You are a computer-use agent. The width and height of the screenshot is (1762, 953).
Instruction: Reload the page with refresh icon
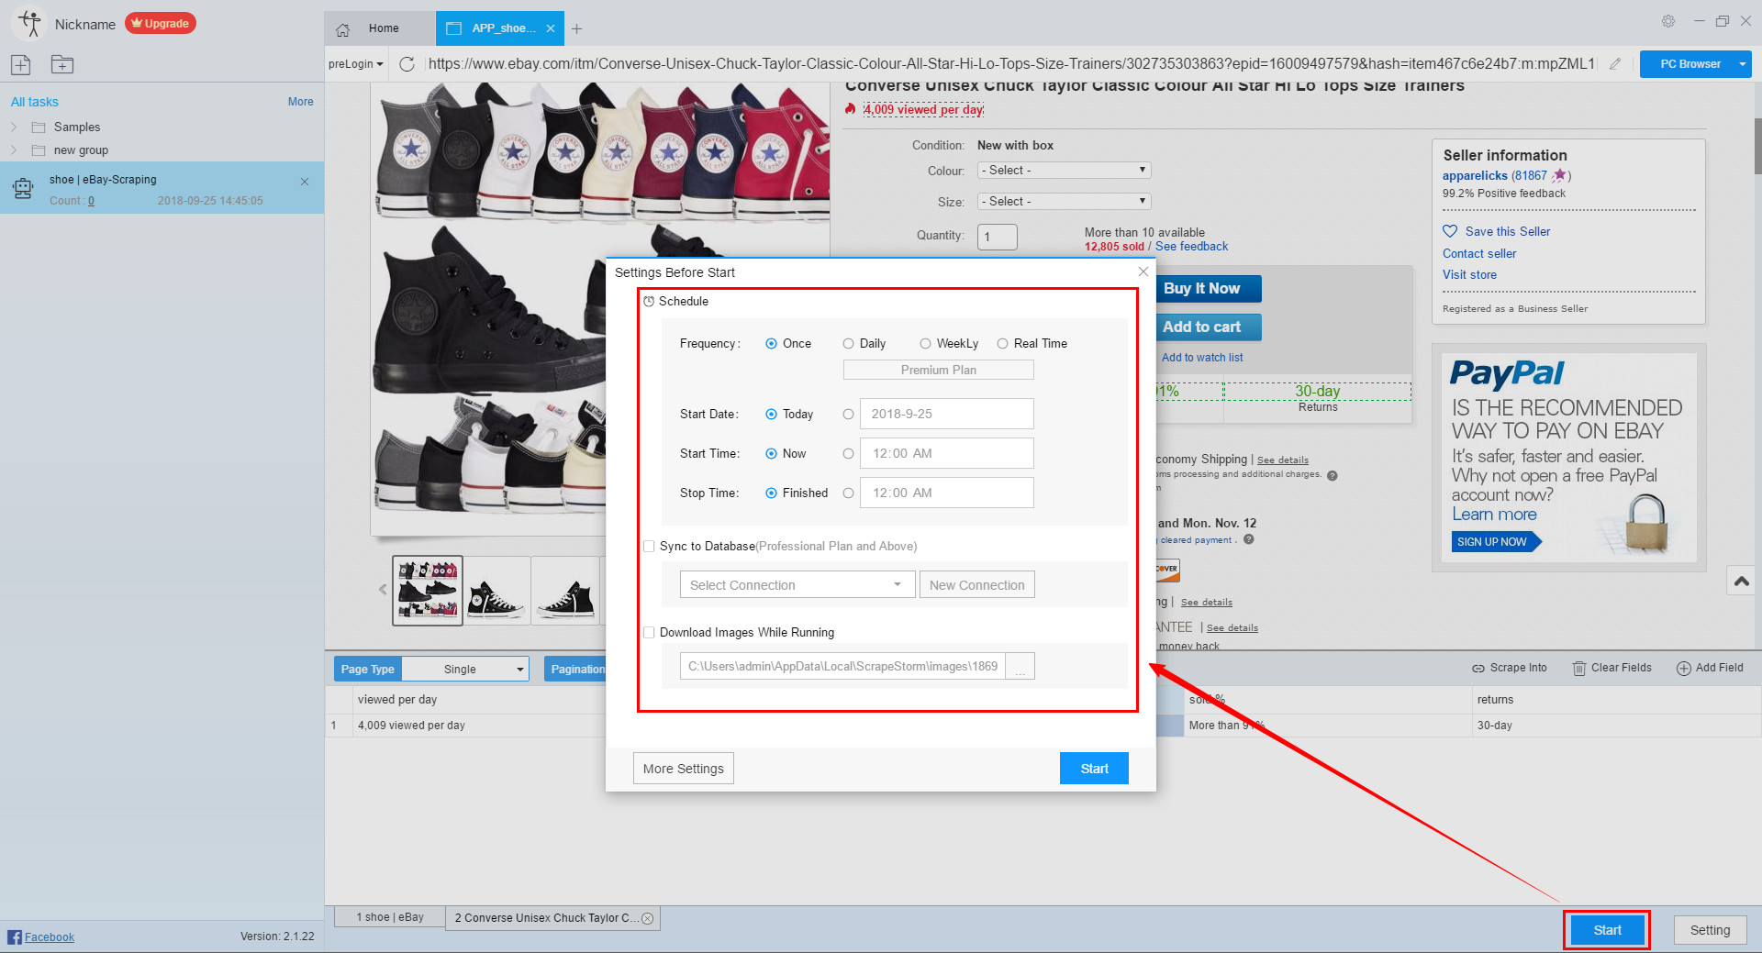[x=407, y=63]
